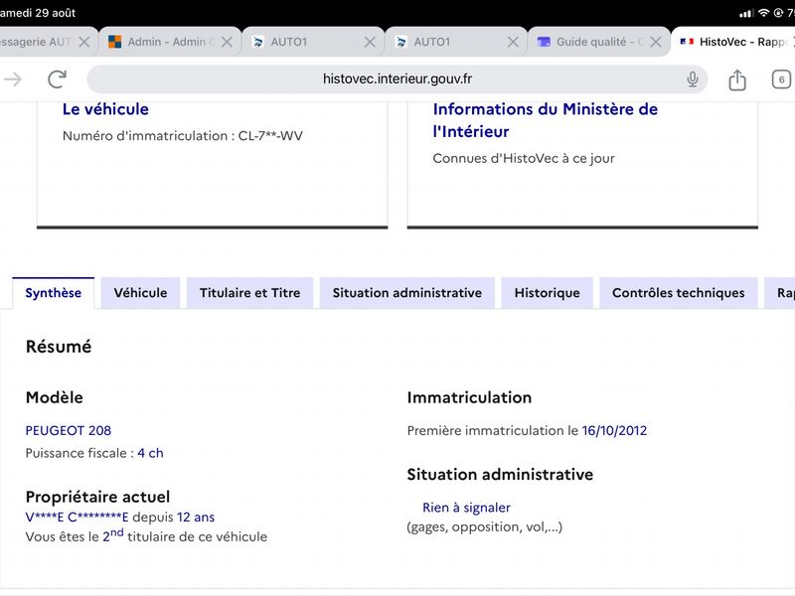
Task: Click the Rien à signaler status
Action: click(466, 508)
